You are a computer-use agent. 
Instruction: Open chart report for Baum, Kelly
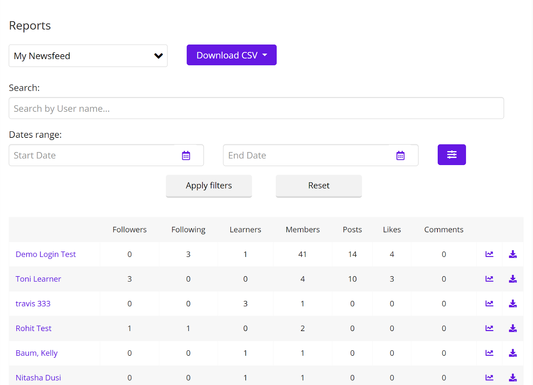tap(489, 353)
